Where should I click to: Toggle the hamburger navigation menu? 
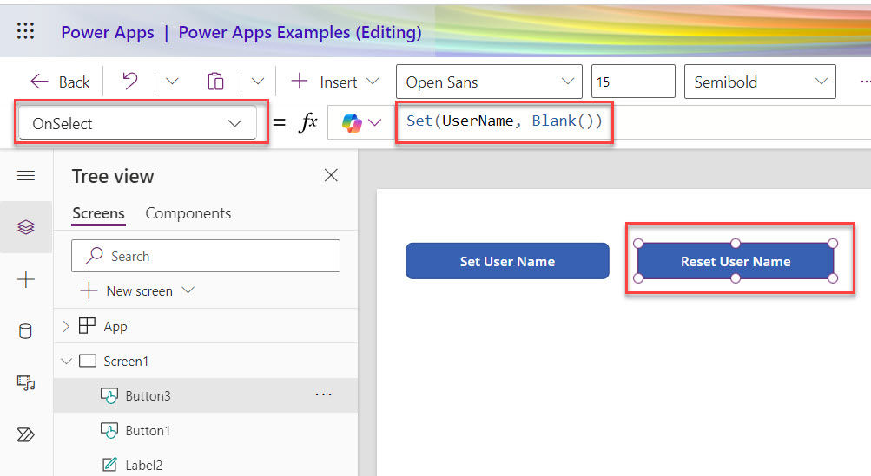tap(26, 176)
